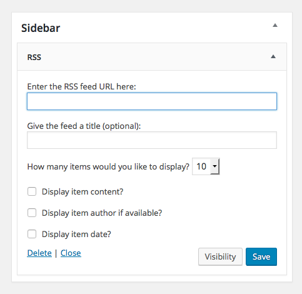The width and height of the screenshot is (302, 294).
Task: Open the Visibility settings button
Action: point(220,256)
